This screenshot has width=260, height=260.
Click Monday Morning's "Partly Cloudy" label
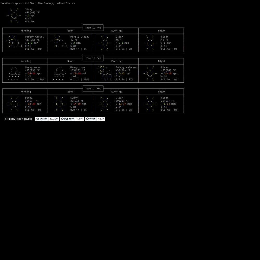[35, 37]
